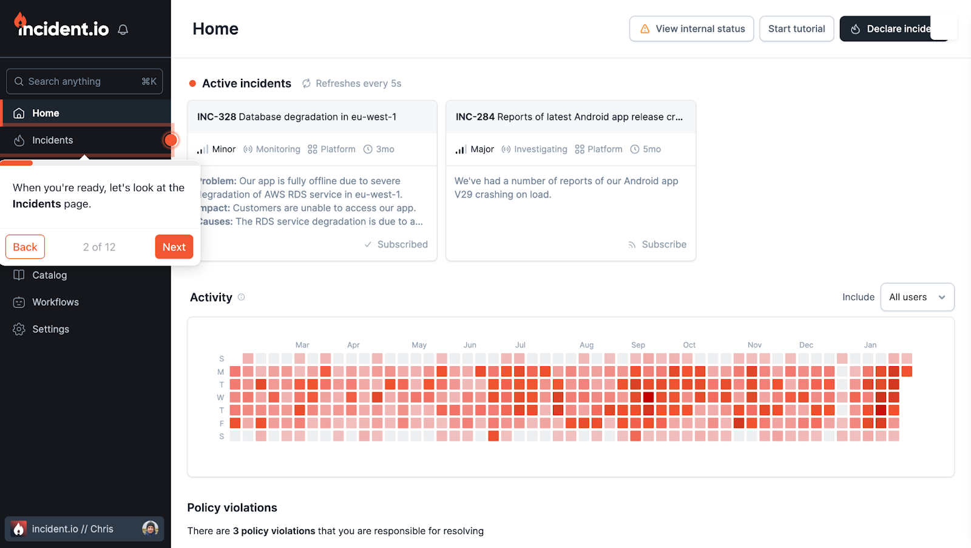Click Back in the tutorial popup

pyautogui.click(x=25, y=247)
